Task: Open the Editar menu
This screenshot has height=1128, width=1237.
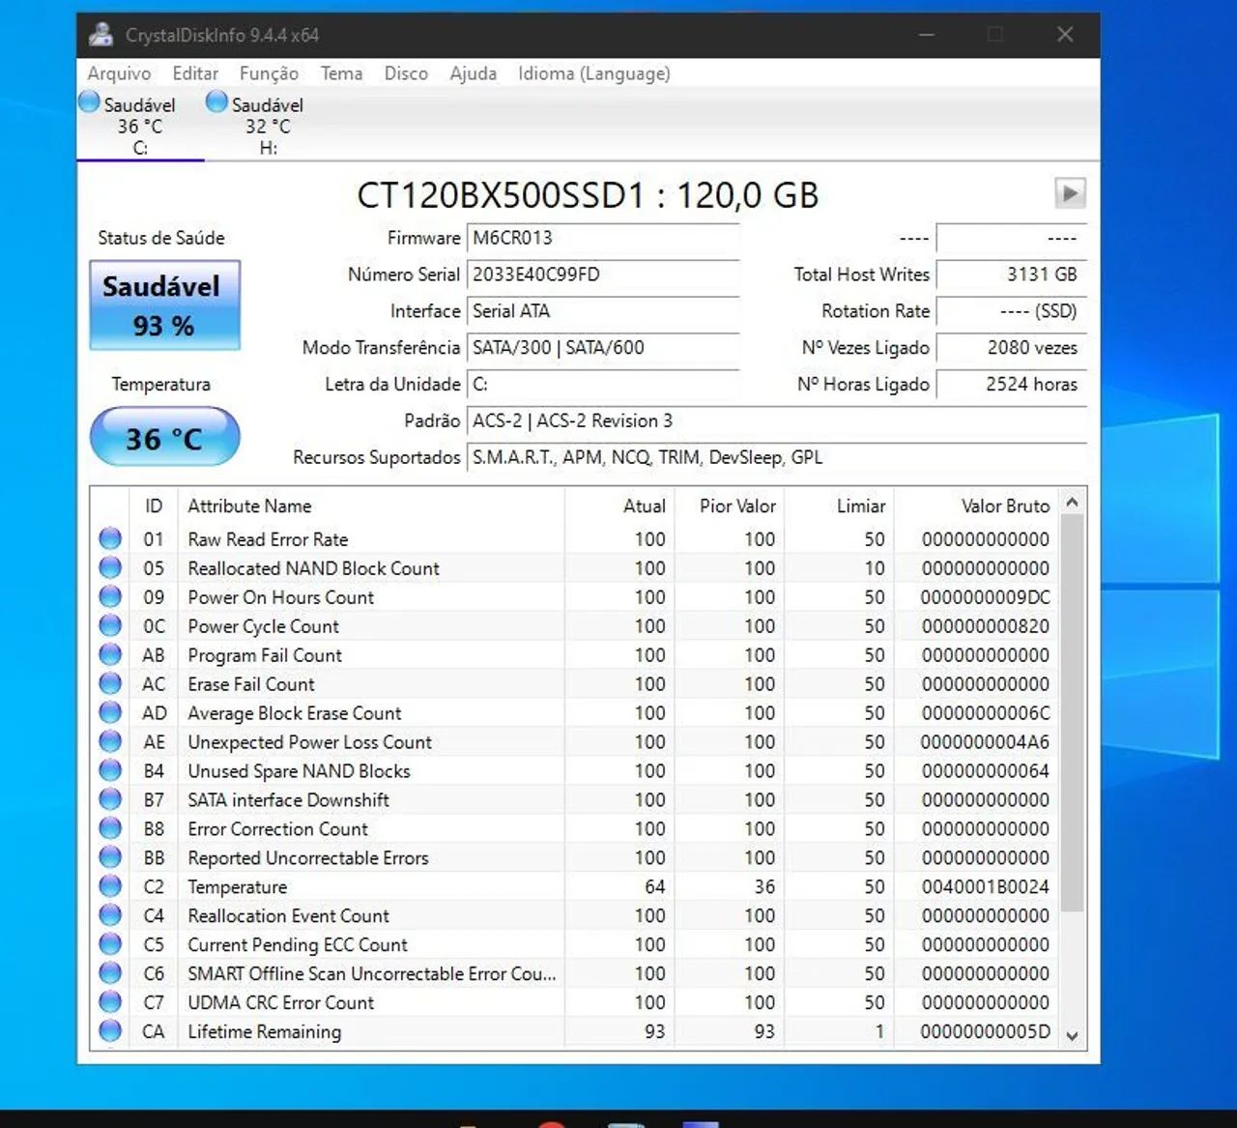Action: tap(195, 73)
